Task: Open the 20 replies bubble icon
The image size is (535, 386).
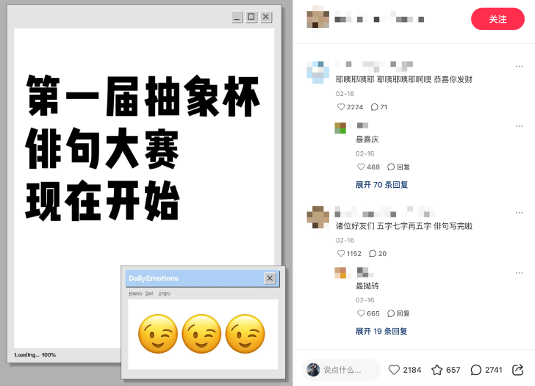Action: pos(373,253)
